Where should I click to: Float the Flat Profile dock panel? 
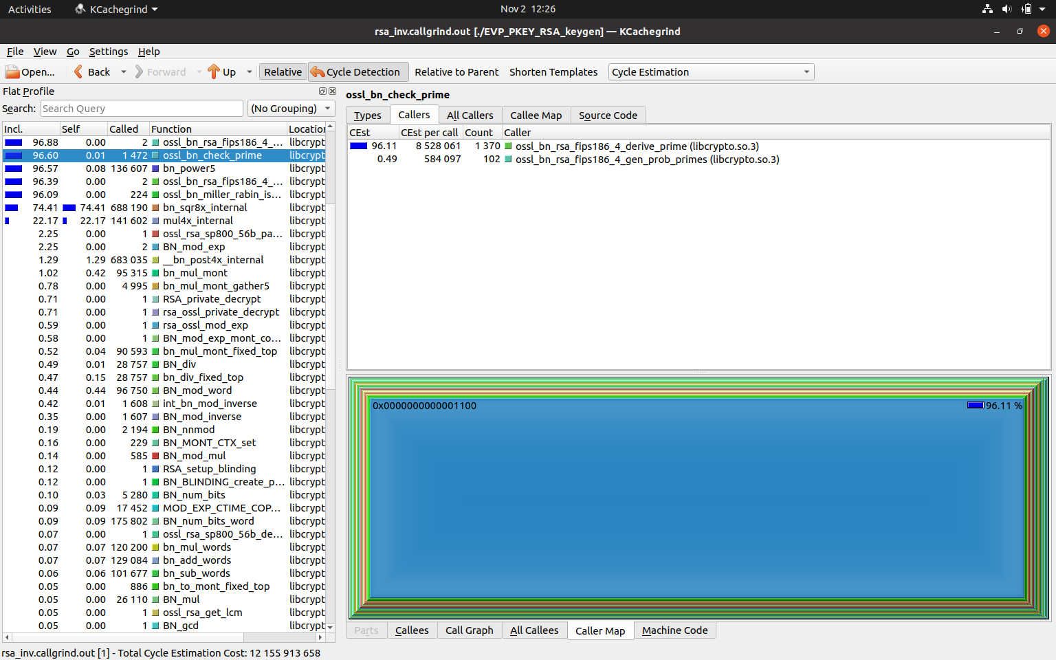[x=322, y=91]
